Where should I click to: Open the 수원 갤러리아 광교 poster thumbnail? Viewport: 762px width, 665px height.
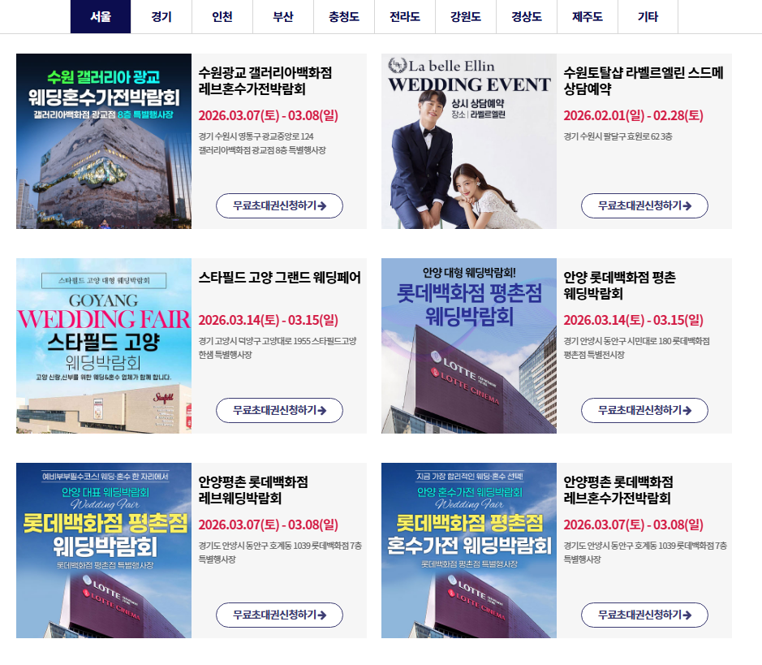pos(104,141)
